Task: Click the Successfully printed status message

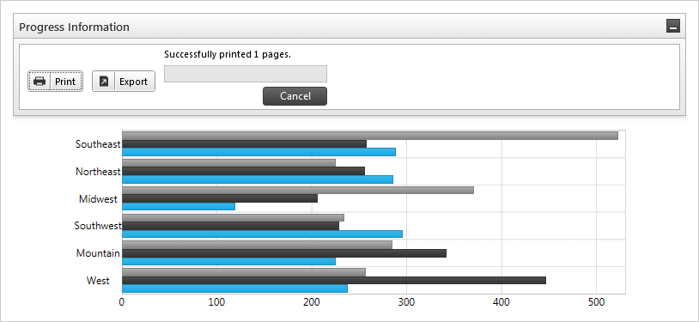Action: point(228,54)
